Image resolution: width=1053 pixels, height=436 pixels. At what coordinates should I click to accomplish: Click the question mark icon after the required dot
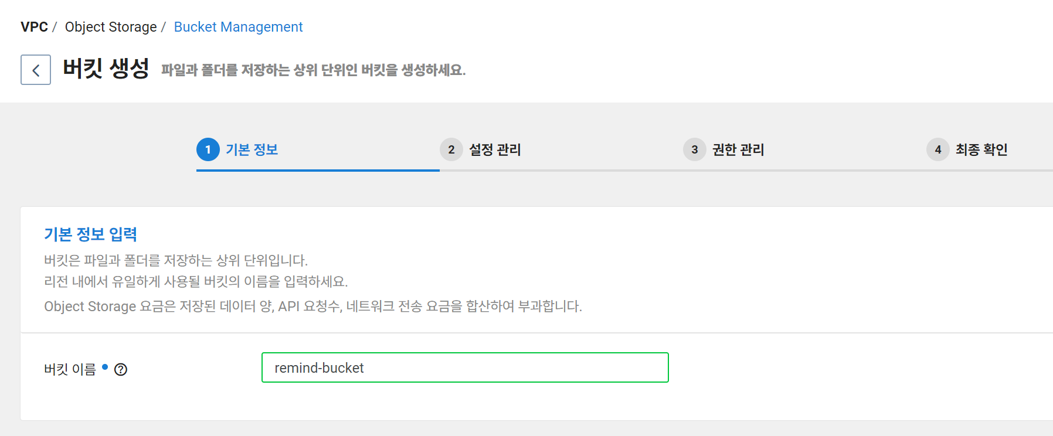pos(121,369)
